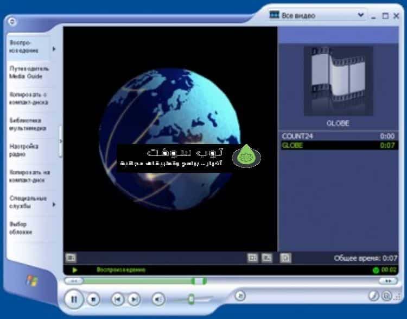Skip to the next track

[134, 299]
